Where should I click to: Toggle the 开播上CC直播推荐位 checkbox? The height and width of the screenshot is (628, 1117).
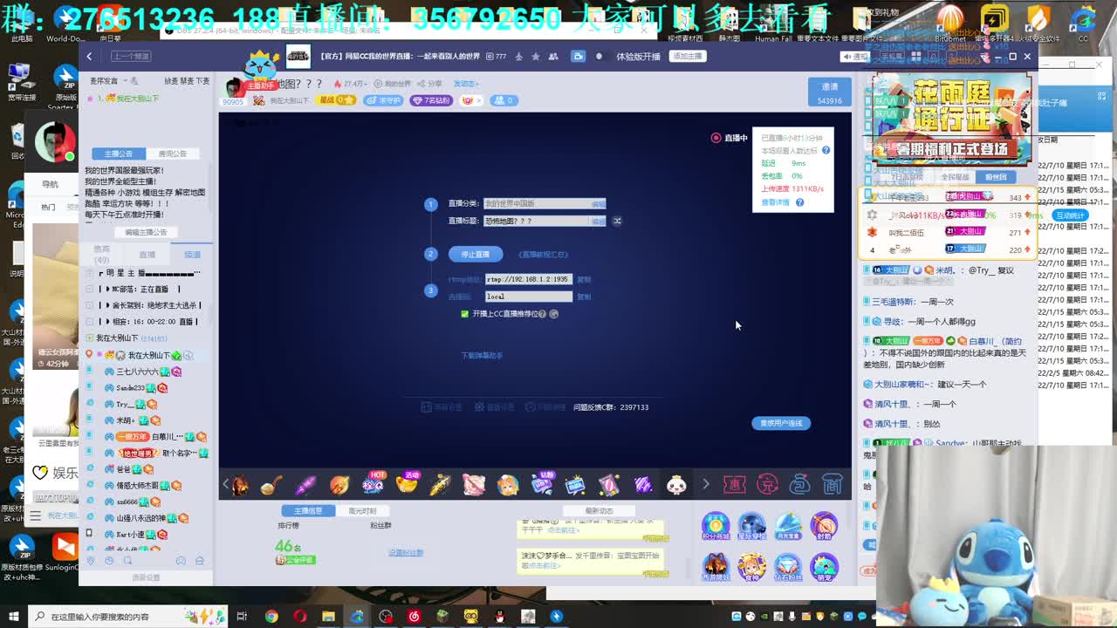point(464,314)
